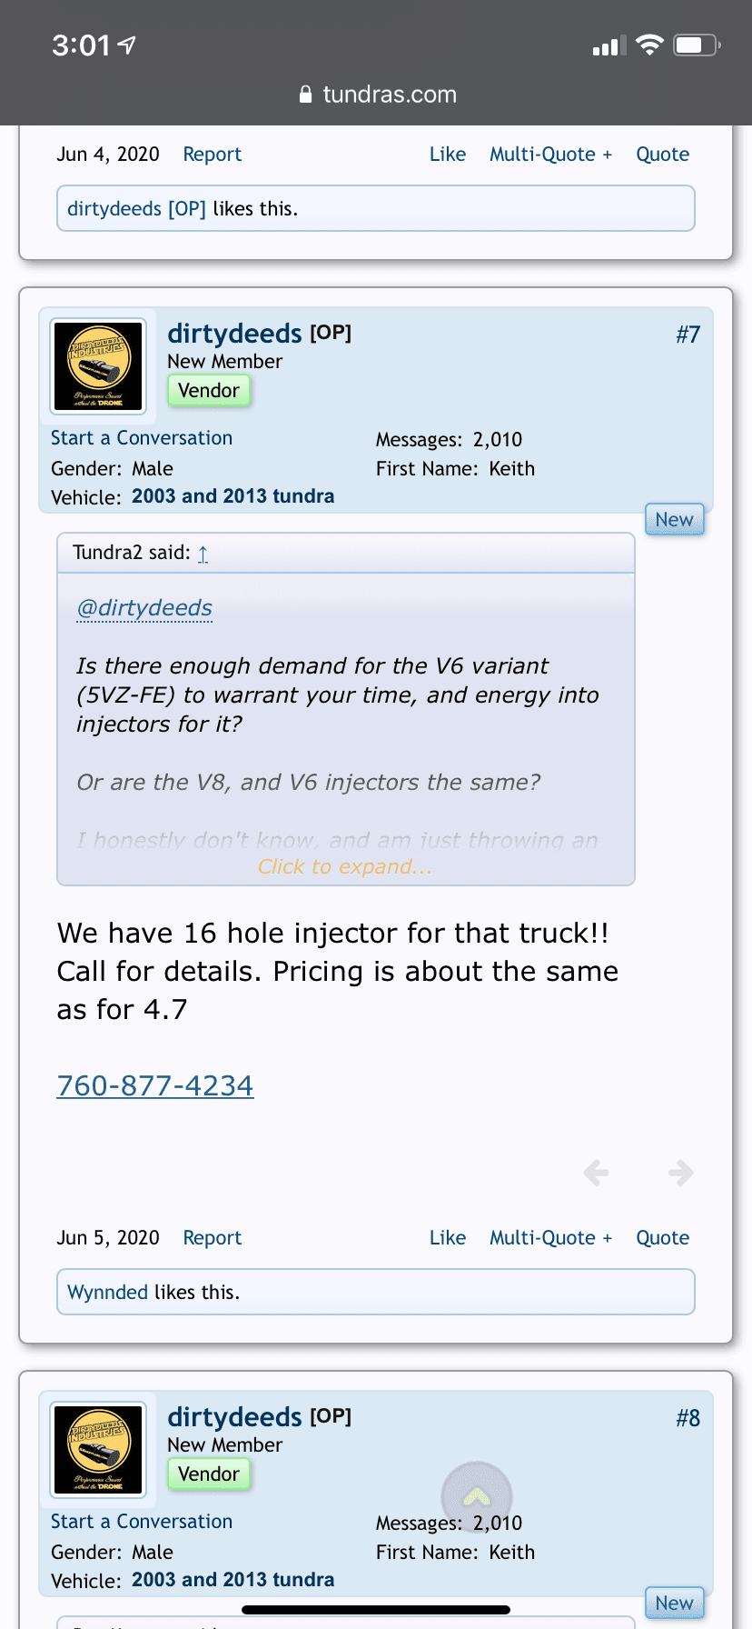
Task: Call the 760-877-4234 phone link
Action: [155, 1085]
